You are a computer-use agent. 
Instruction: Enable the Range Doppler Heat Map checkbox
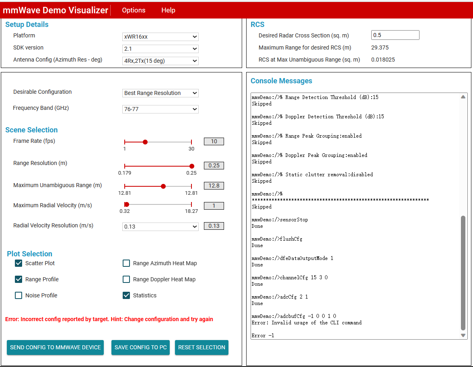pos(126,279)
